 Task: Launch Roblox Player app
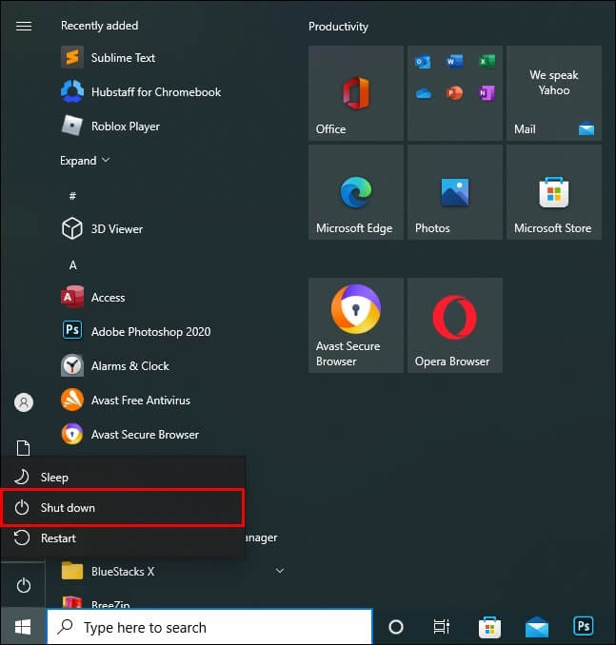point(125,127)
